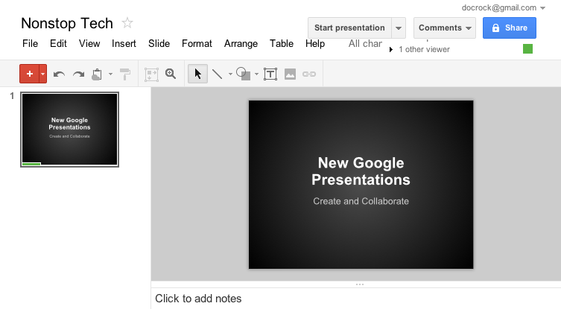Viewport: 561px width, 309px height.
Task: Open the Start presentation options arrow
Action: click(x=399, y=28)
